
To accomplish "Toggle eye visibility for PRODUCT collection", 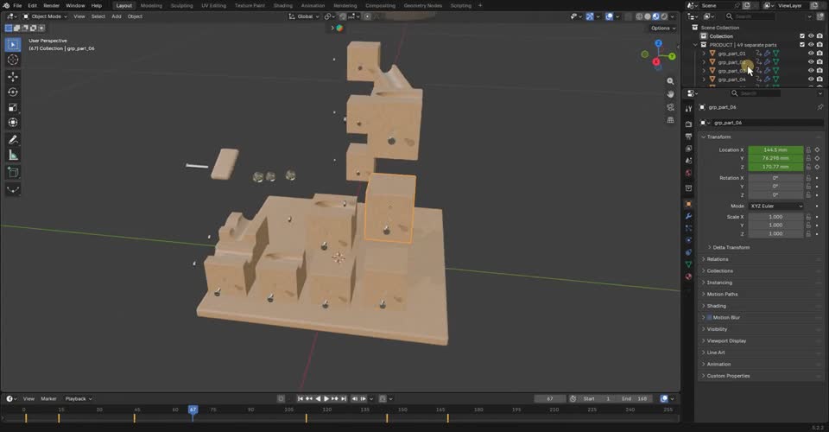I will 811,45.
